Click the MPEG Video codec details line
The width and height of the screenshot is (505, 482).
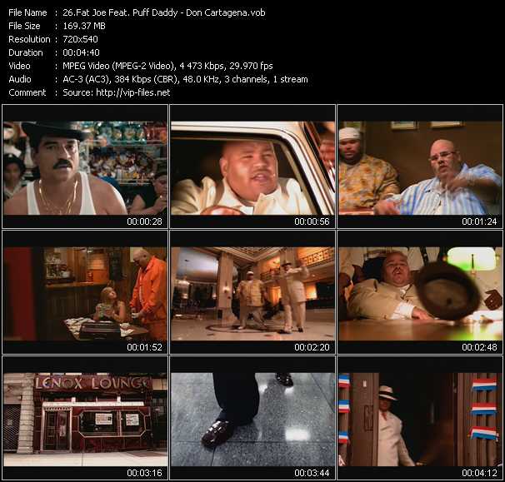tap(167, 66)
